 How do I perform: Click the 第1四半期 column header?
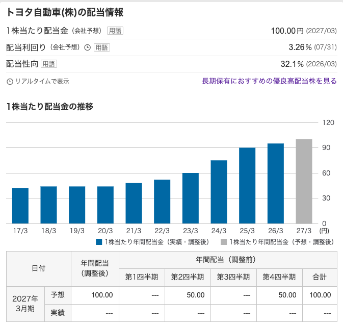[x=142, y=277]
